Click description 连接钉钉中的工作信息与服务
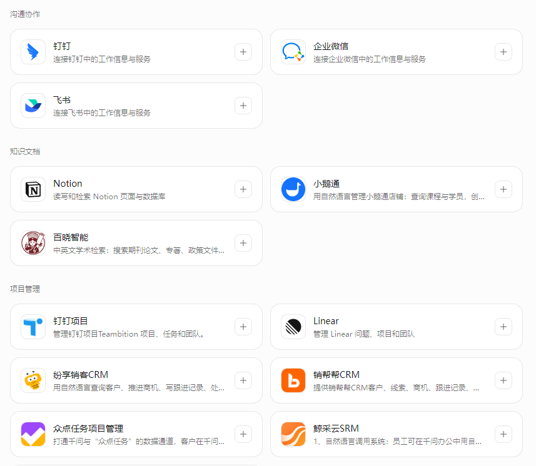This screenshot has height=466, width=536. (102, 59)
